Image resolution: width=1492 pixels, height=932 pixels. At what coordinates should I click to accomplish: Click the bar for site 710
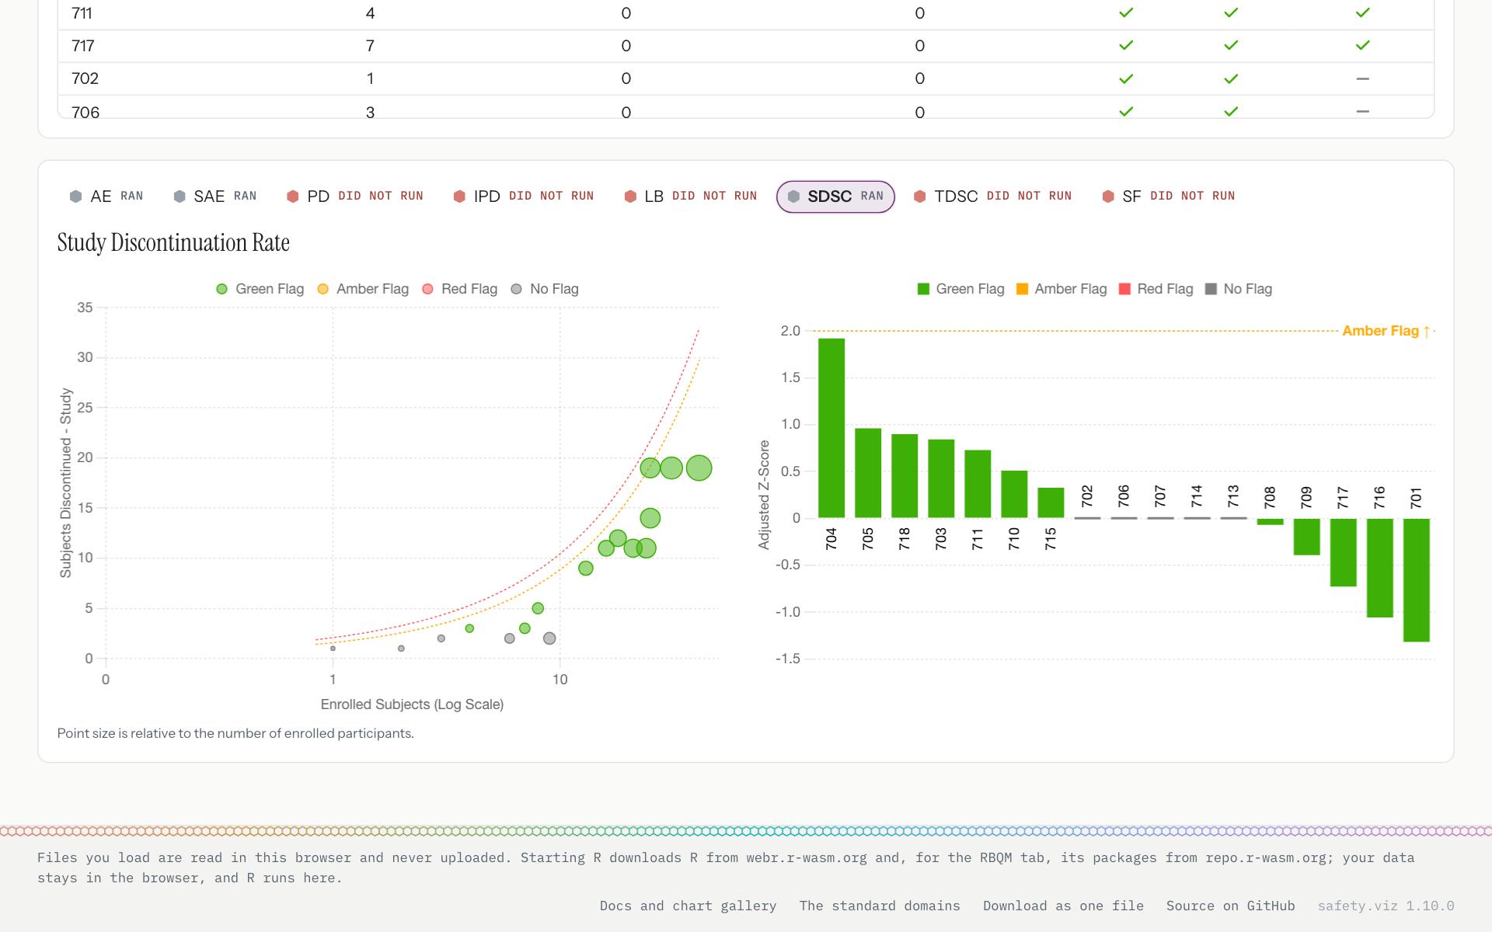tap(1014, 494)
